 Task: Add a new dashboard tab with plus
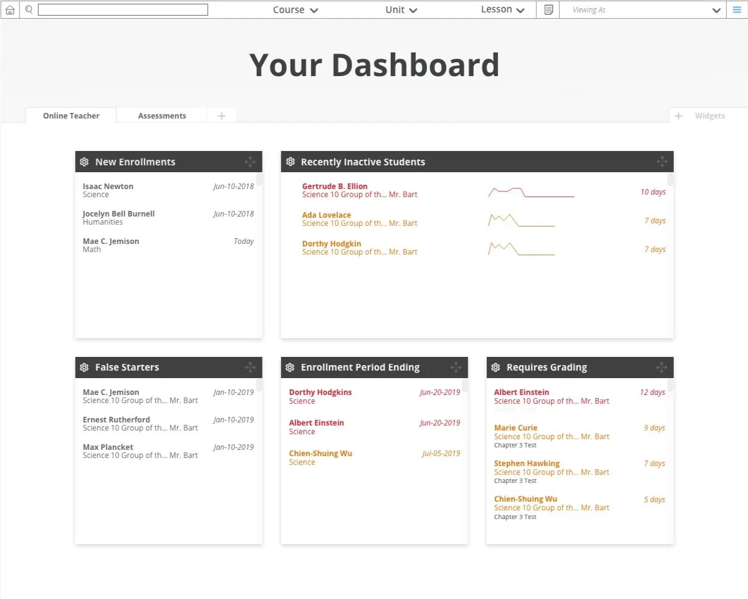pos(221,116)
